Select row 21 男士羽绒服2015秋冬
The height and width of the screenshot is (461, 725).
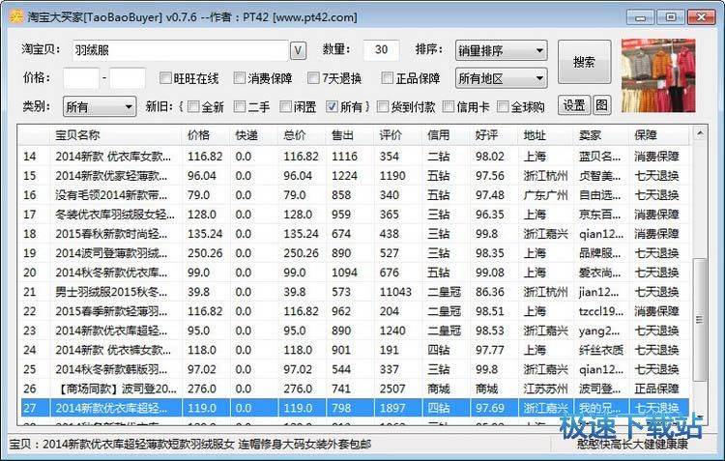click(114, 291)
